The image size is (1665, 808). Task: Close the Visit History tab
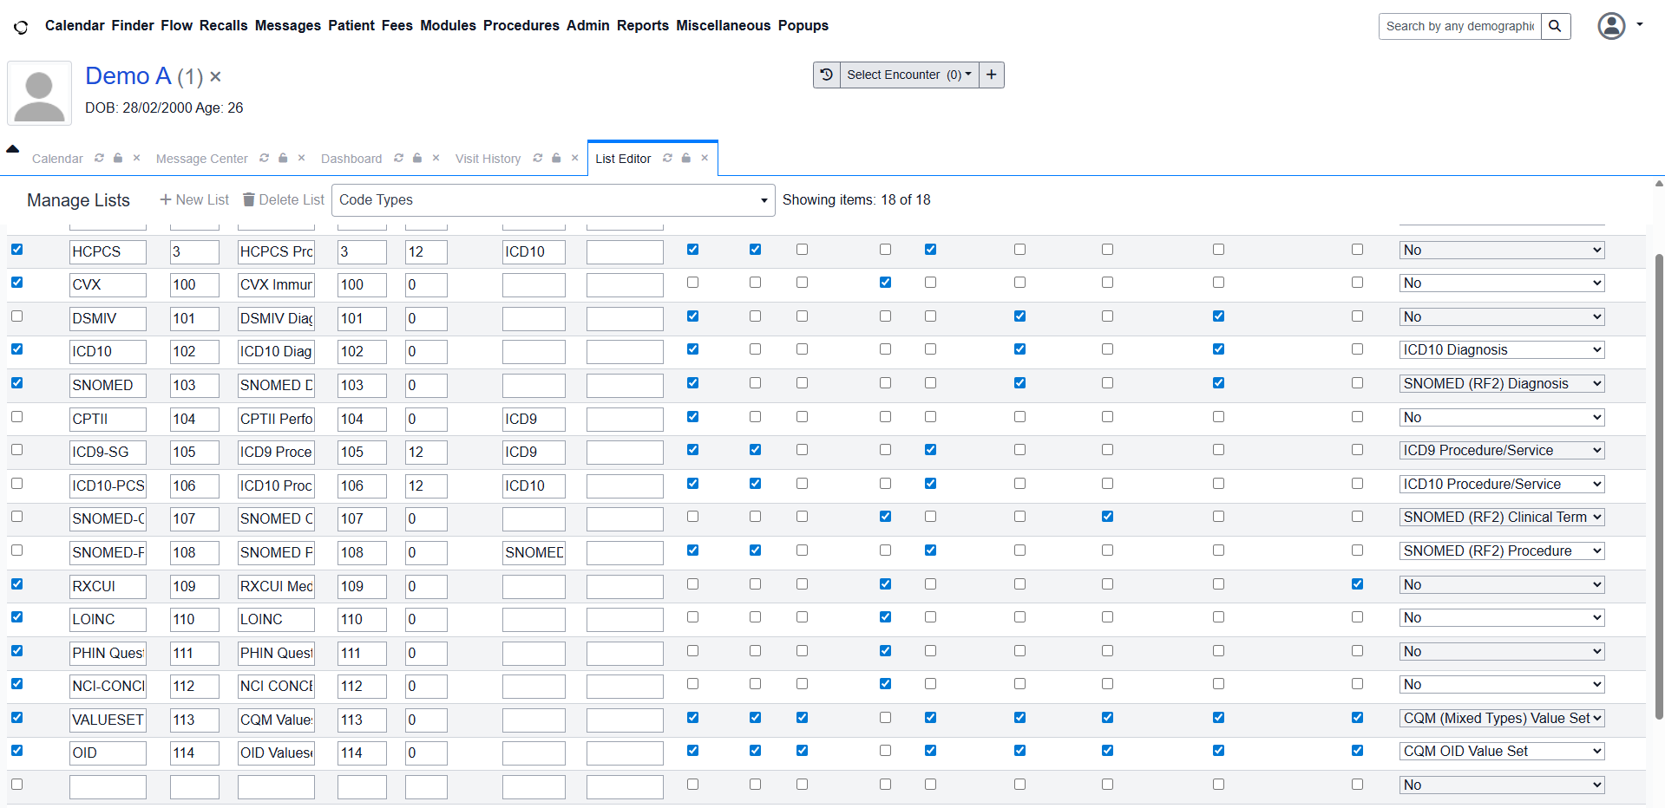pos(574,158)
